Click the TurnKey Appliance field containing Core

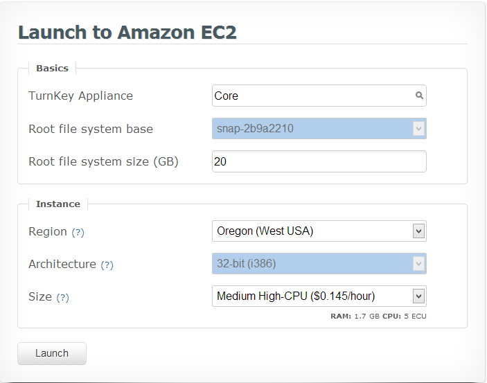pos(312,96)
